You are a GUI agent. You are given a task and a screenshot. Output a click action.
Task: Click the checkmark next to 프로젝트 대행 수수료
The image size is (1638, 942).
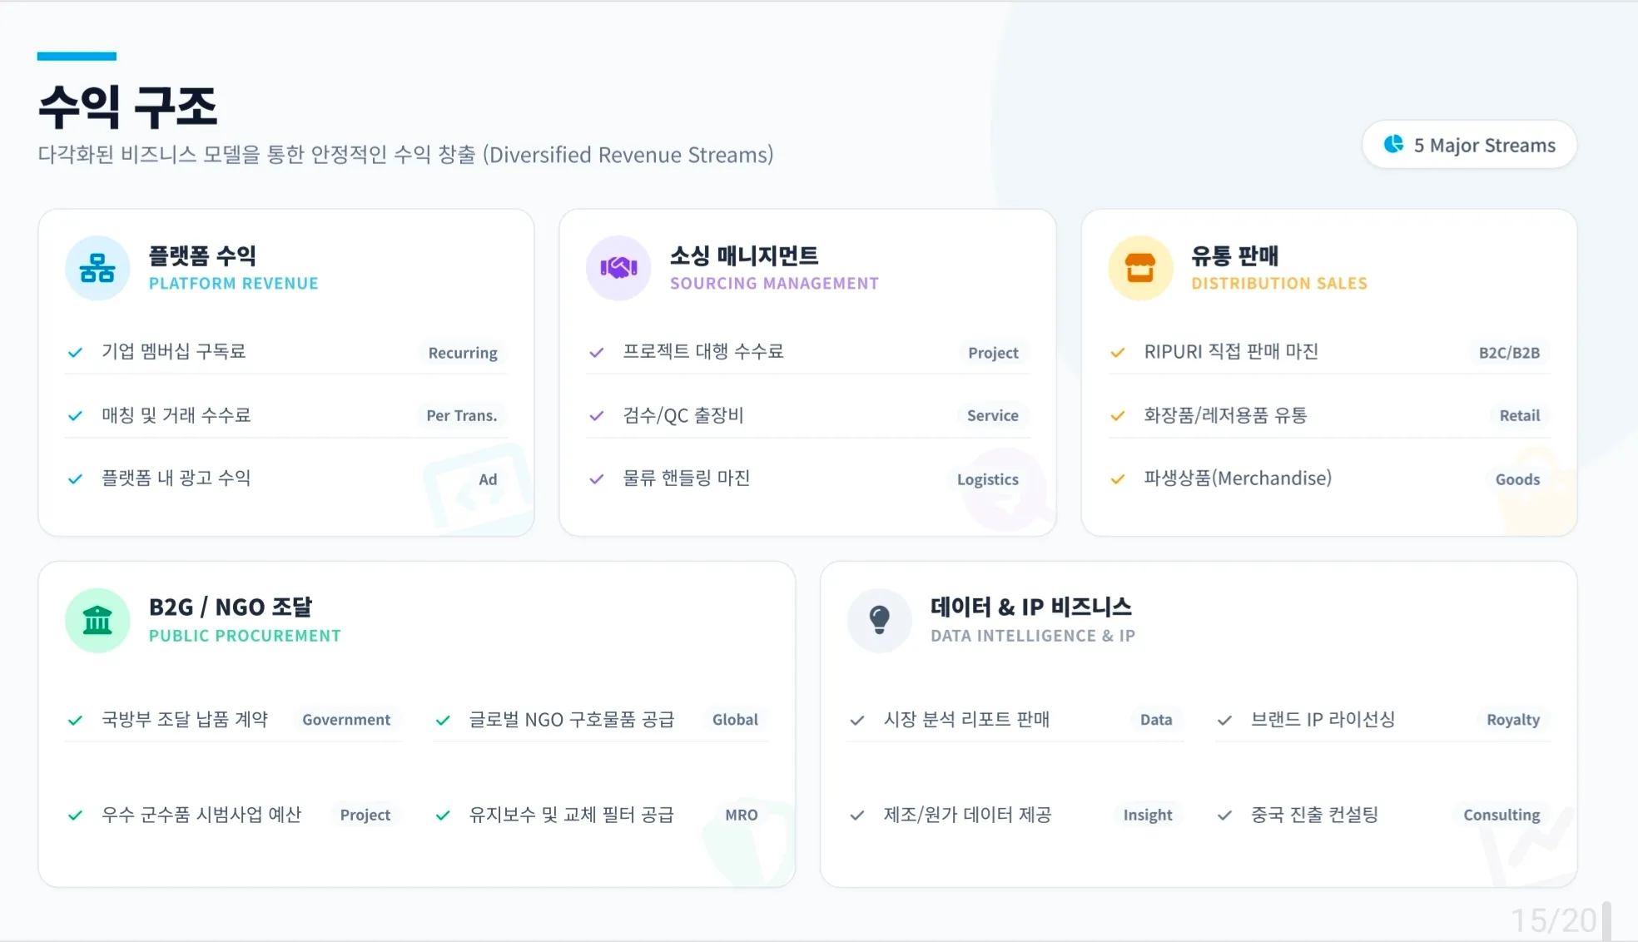pyautogui.click(x=596, y=353)
